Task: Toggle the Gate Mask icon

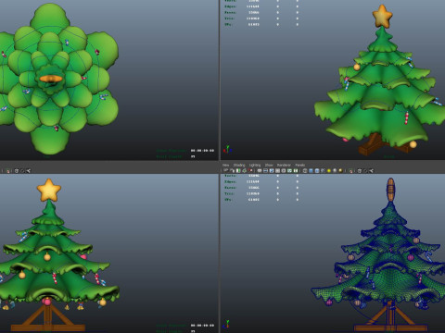Action: point(277,170)
